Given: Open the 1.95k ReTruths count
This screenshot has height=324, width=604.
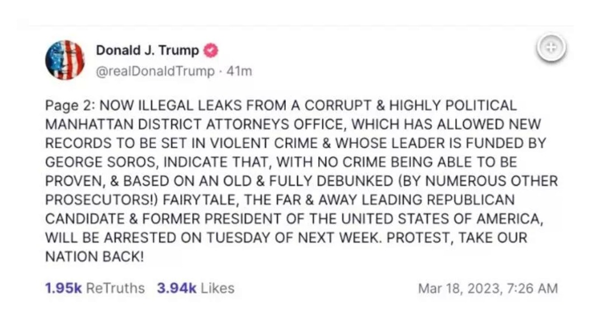Looking at the screenshot, I should coord(64,288).
